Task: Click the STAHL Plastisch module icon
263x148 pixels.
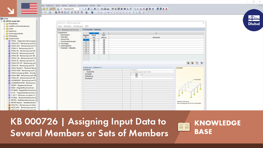Action: [x=10, y=68]
